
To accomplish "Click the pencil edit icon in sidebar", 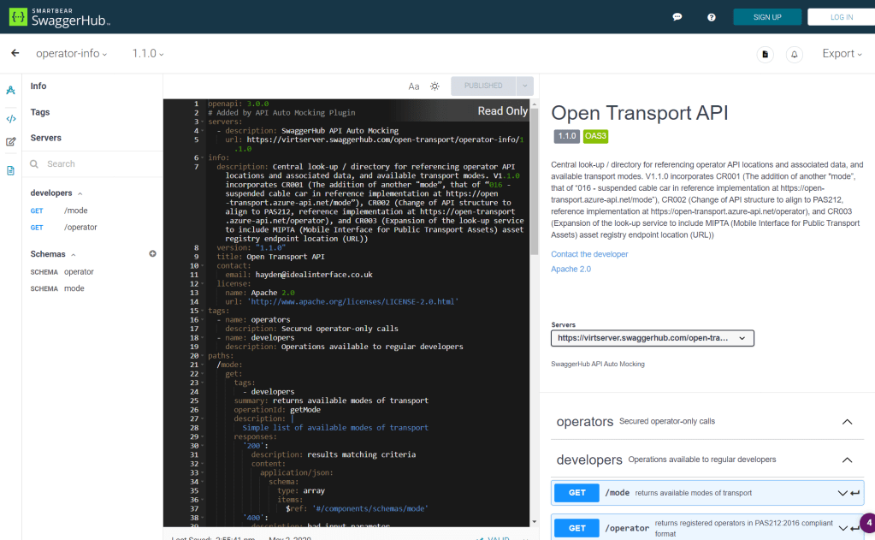I will pyautogui.click(x=11, y=142).
